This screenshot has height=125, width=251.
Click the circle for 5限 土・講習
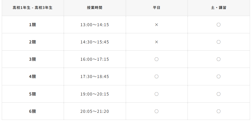point(219,94)
